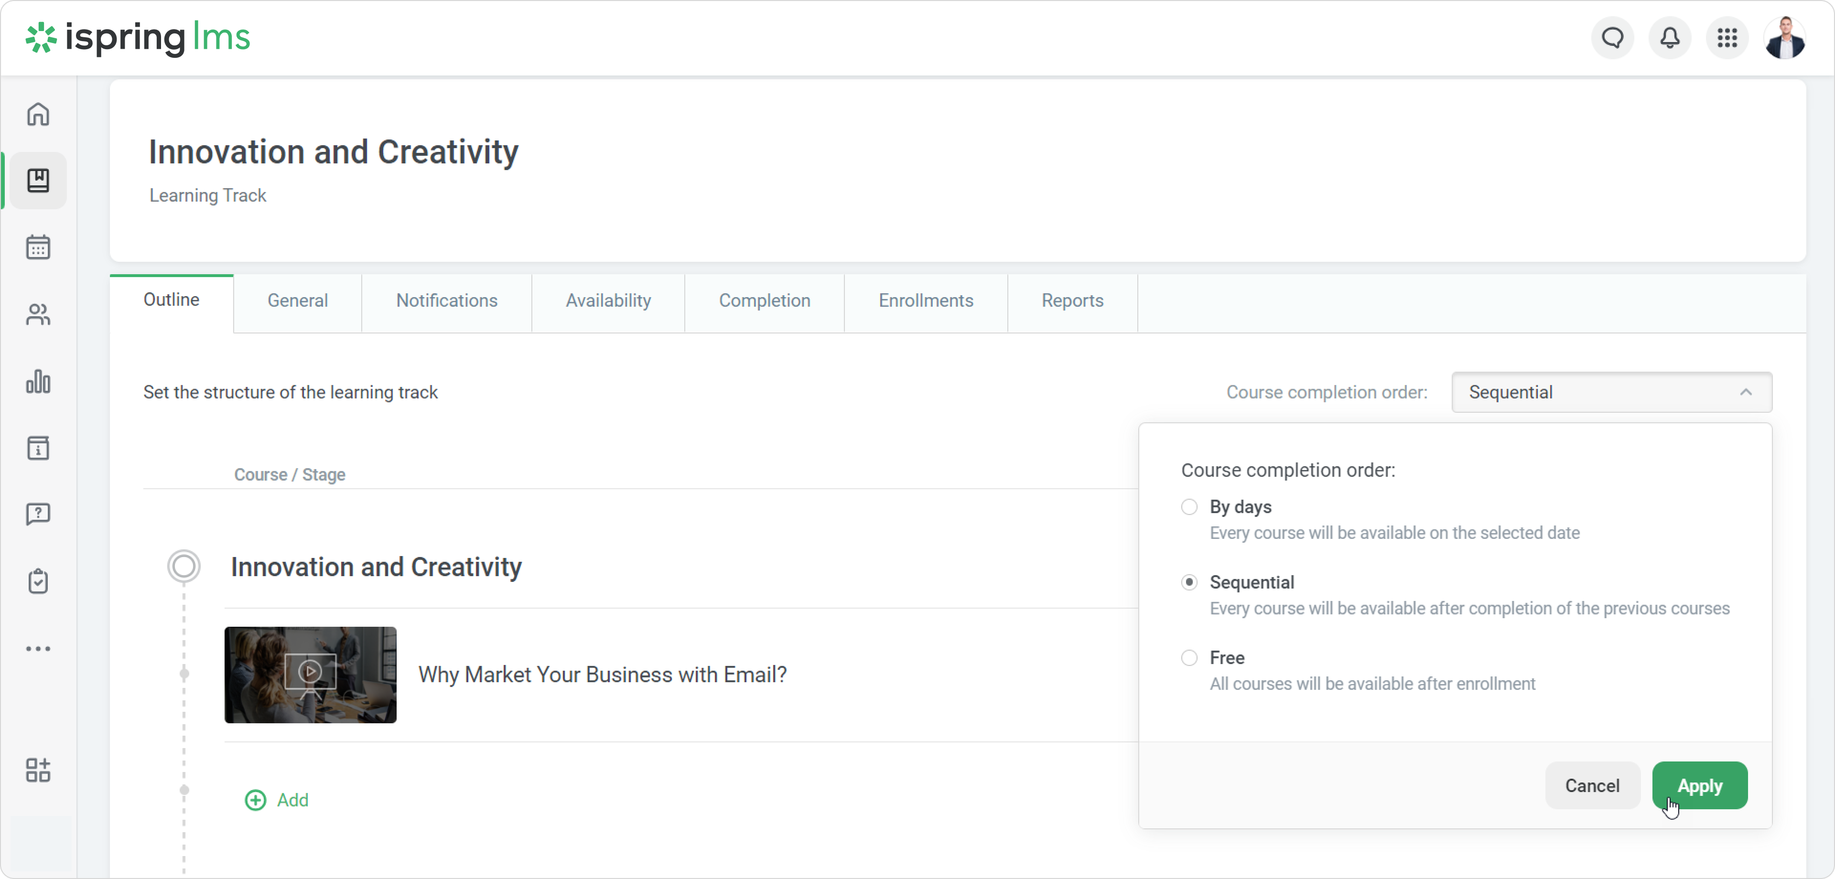This screenshot has width=1835, height=879.
Task: Open the email marketing course thumbnail
Action: pos(311,675)
